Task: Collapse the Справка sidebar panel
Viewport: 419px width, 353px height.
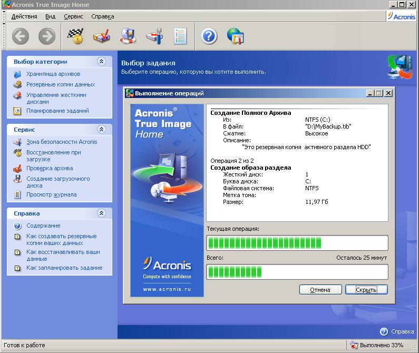Action: pyautogui.click(x=102, y=213)
